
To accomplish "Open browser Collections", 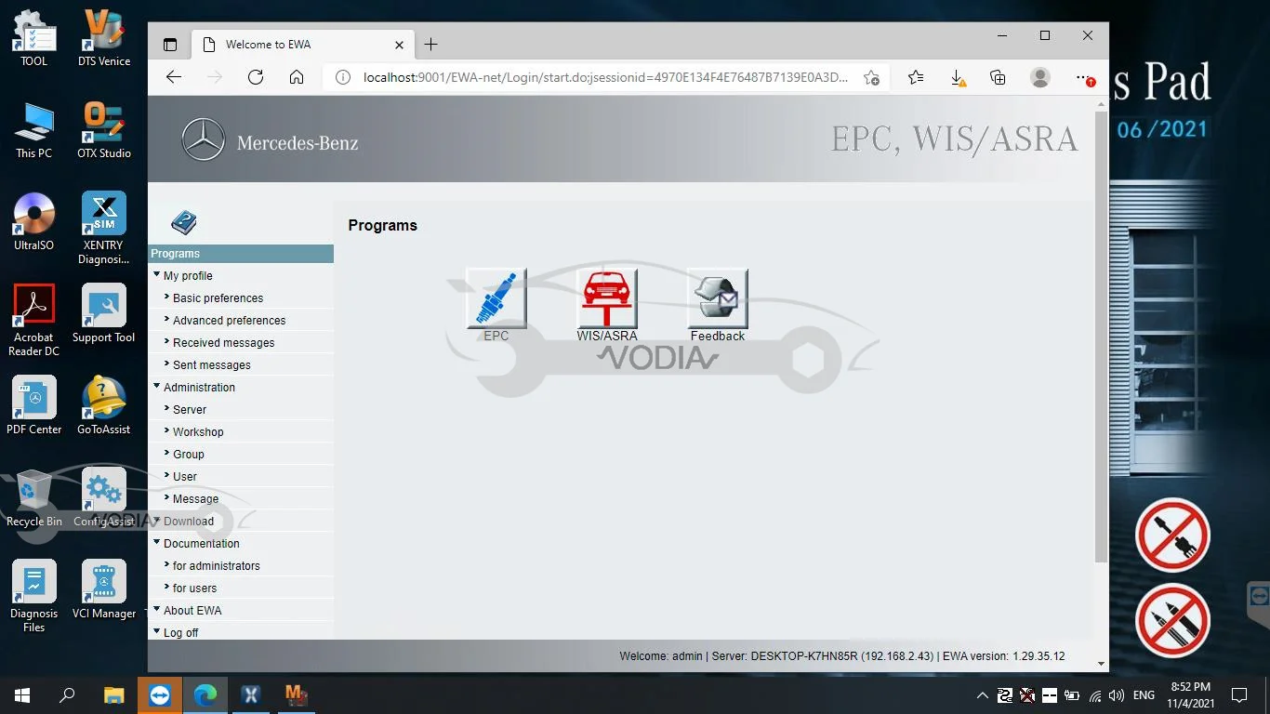I will 998,77.
